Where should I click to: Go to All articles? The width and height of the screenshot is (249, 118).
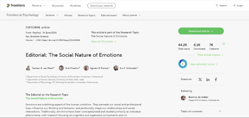click(76, 6)
